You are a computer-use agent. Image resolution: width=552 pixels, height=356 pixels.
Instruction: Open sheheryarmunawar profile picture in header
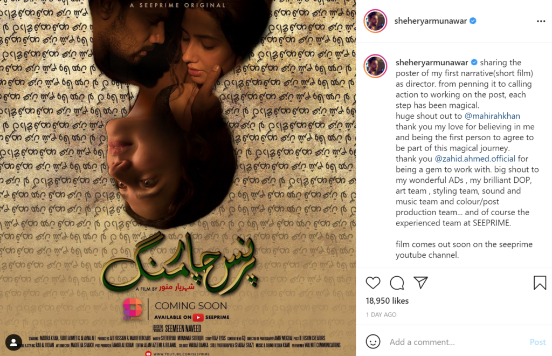(x=375, y=21)
